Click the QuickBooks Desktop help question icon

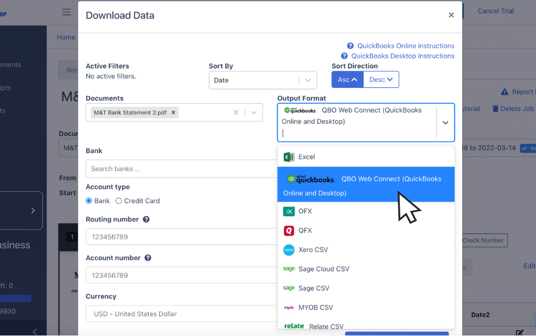click(344, 56)
